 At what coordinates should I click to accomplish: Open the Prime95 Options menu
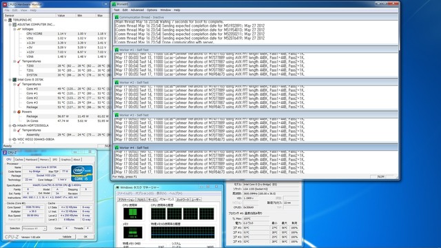(x=152, y=10)
